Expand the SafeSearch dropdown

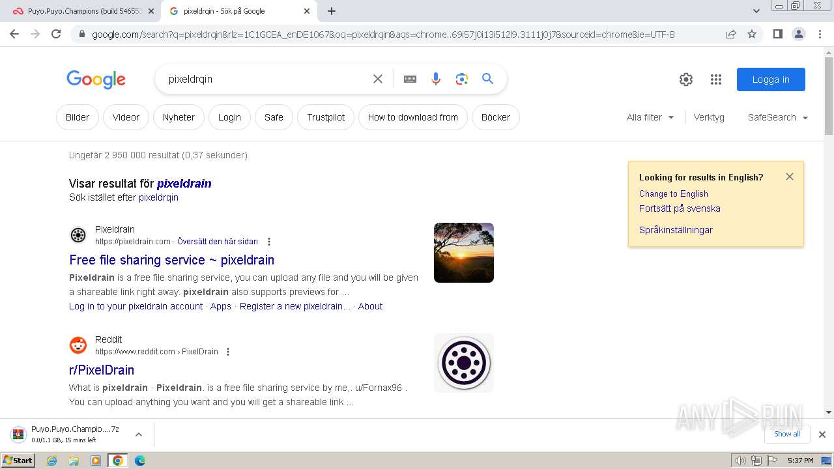pos(778,117)
